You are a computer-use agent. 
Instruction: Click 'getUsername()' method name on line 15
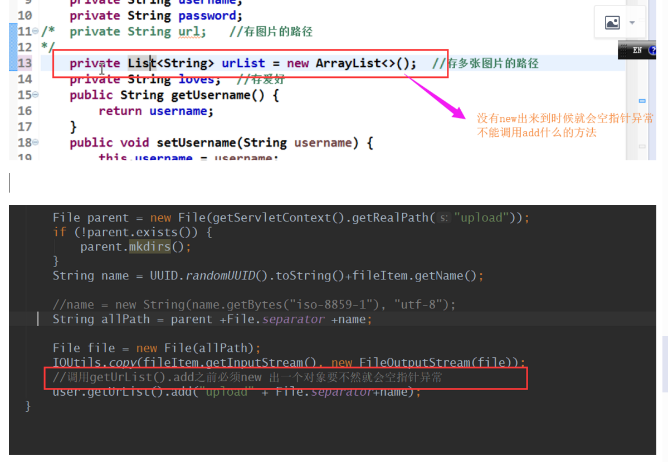218,95
